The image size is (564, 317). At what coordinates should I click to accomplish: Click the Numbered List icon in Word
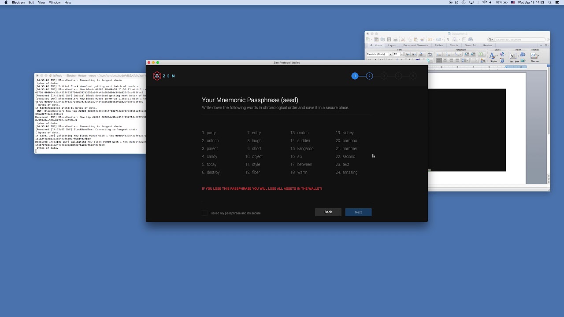[x=448, y=54]
